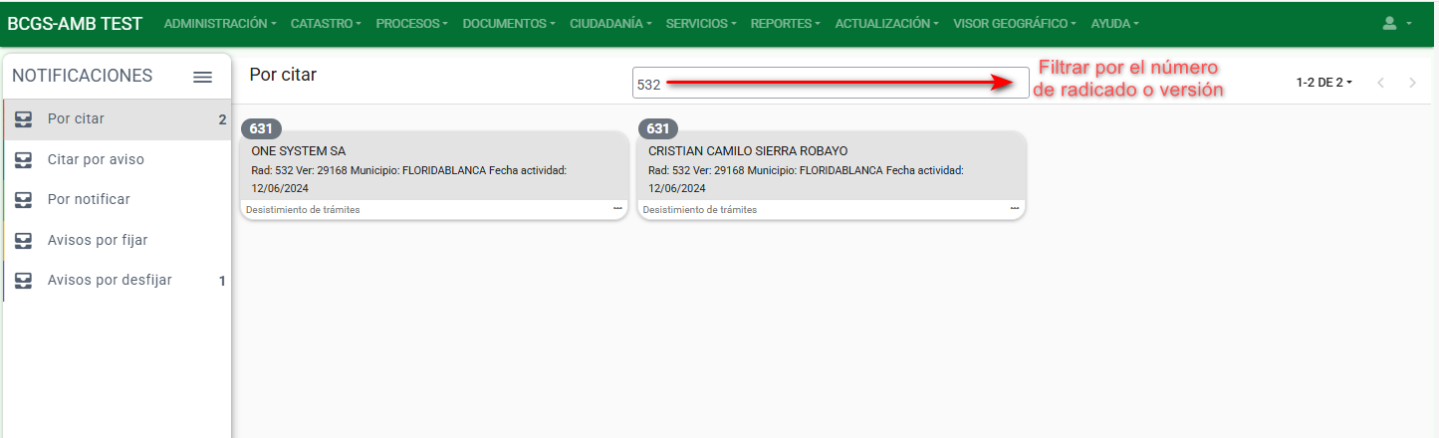Open the ONE SYSTEM SA notification card
The width and height of the screenshot is (1439, 438).
433,167
